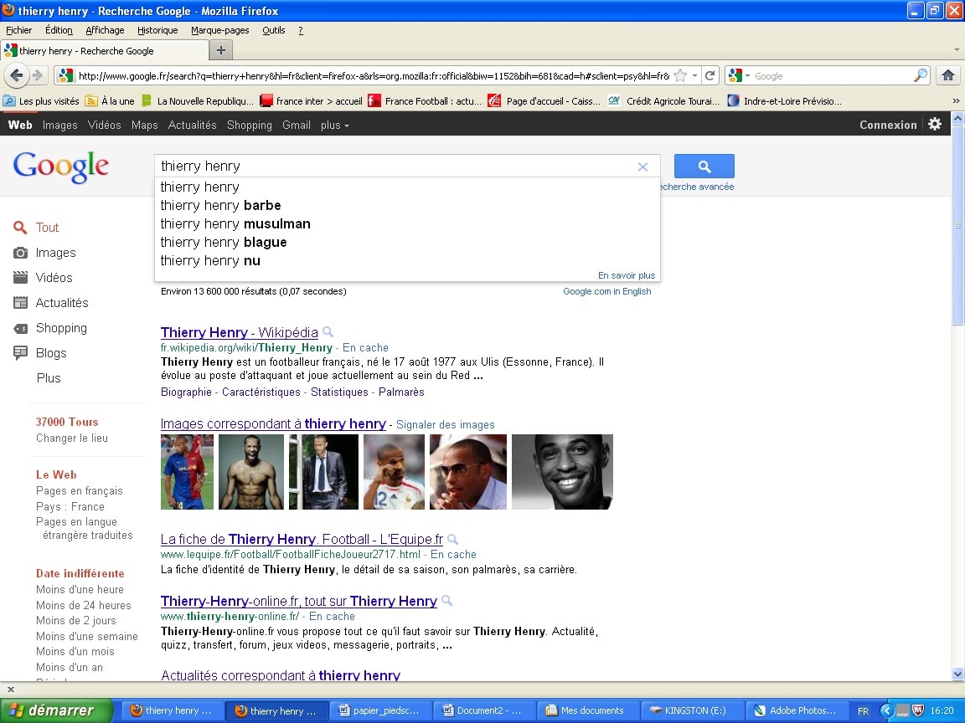Reload page using refresh icon
This screenshot has width=965, height=723.
tap(710, 75)
